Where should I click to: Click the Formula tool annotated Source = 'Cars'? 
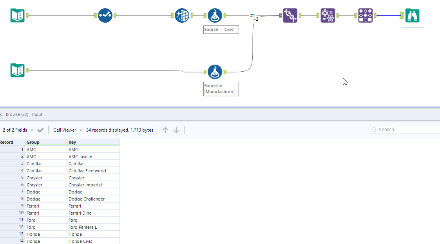(215, 15)
